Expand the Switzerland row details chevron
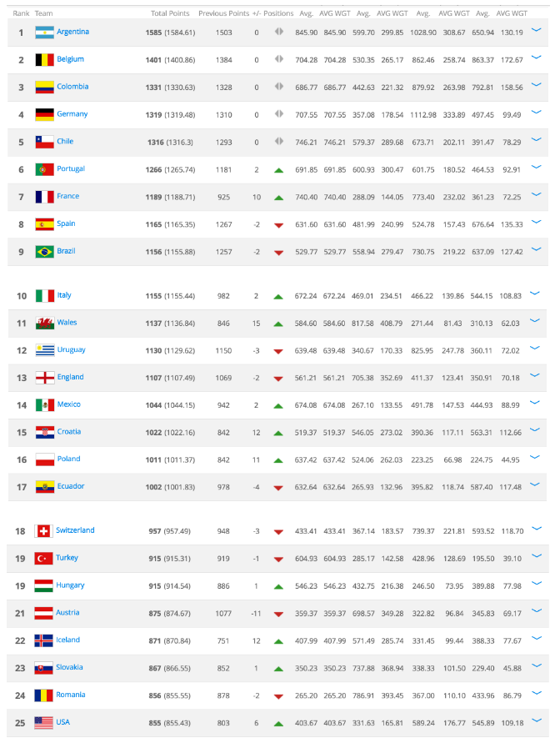 click(x=535, y=529)
